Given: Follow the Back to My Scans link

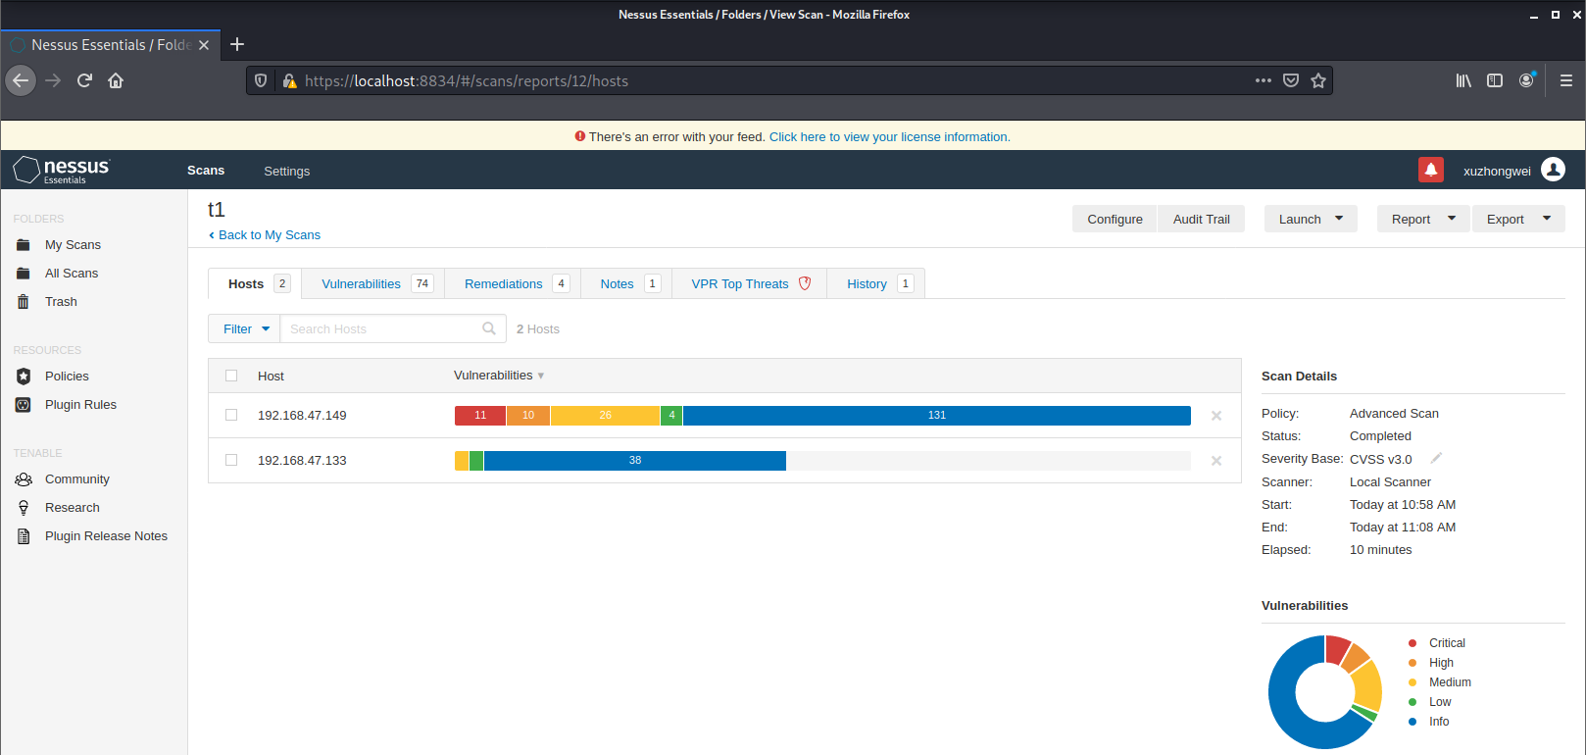Looking at the screenshot, I should point(265,235).
